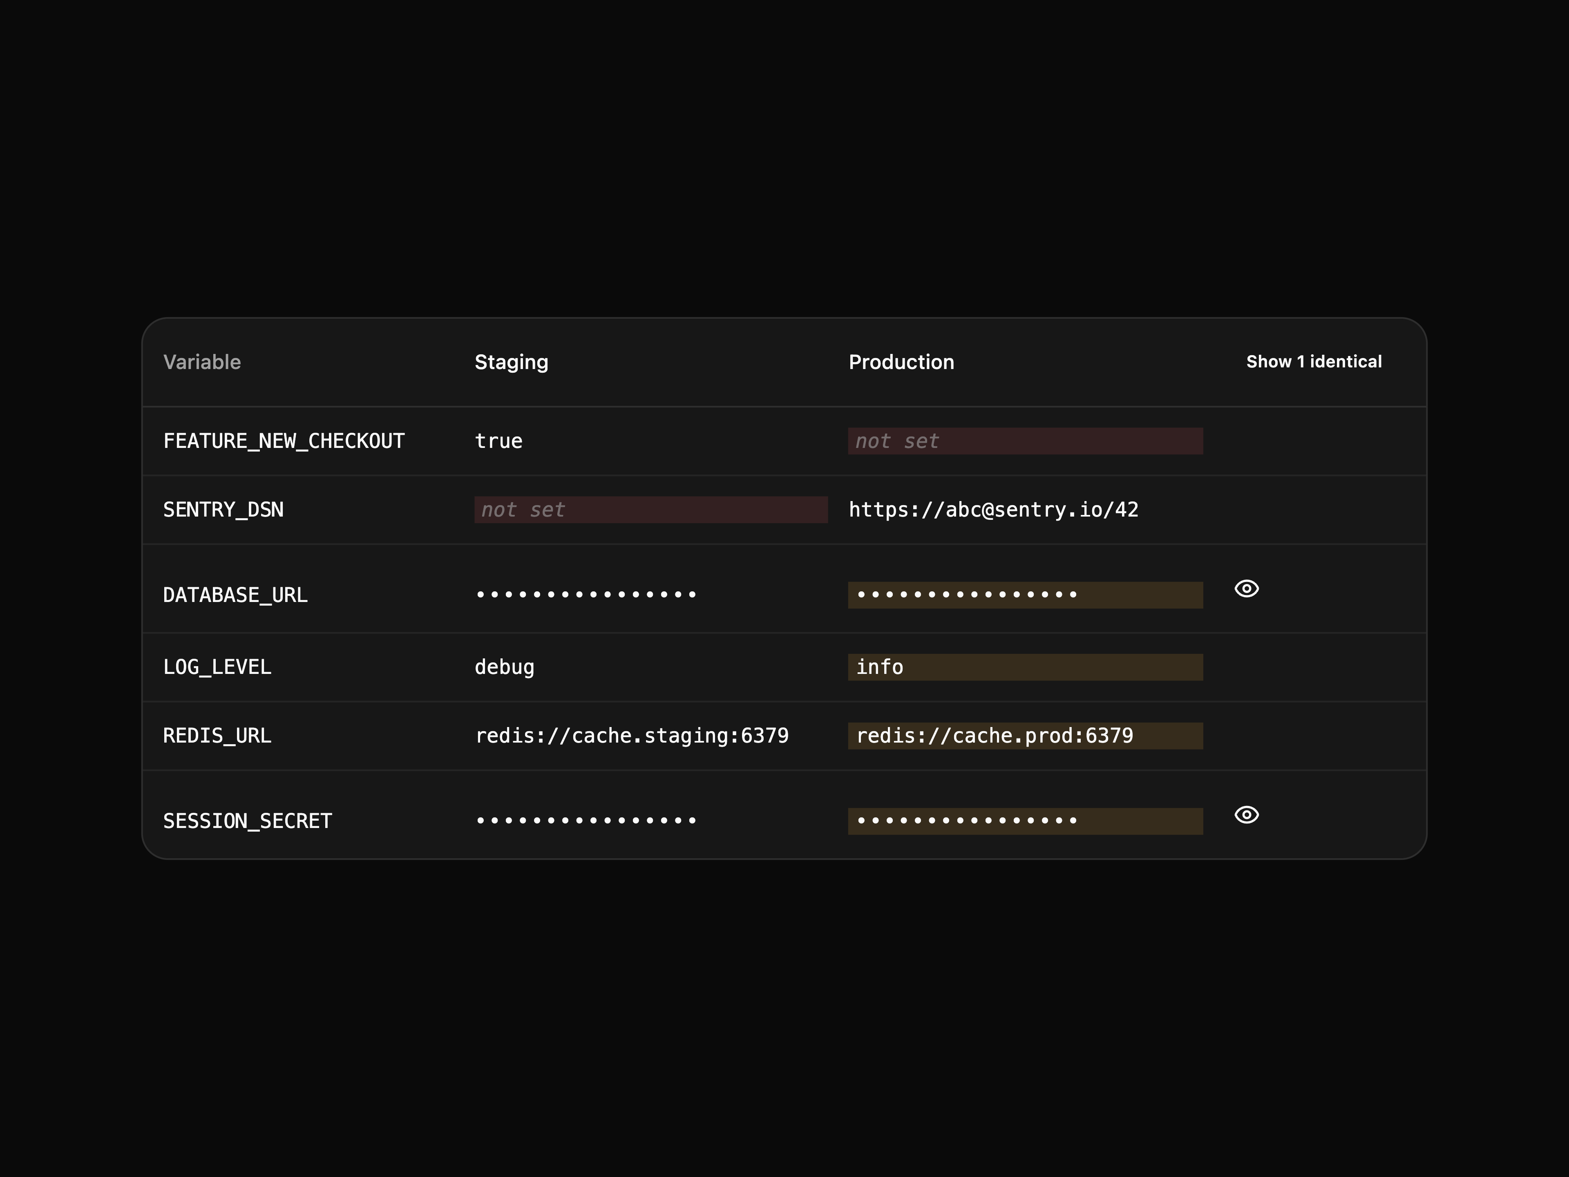Click the SENTRY_DSN variable name
This screenshot has width=1569, height=1177.
pyautogui.click(x=224, y=510)
